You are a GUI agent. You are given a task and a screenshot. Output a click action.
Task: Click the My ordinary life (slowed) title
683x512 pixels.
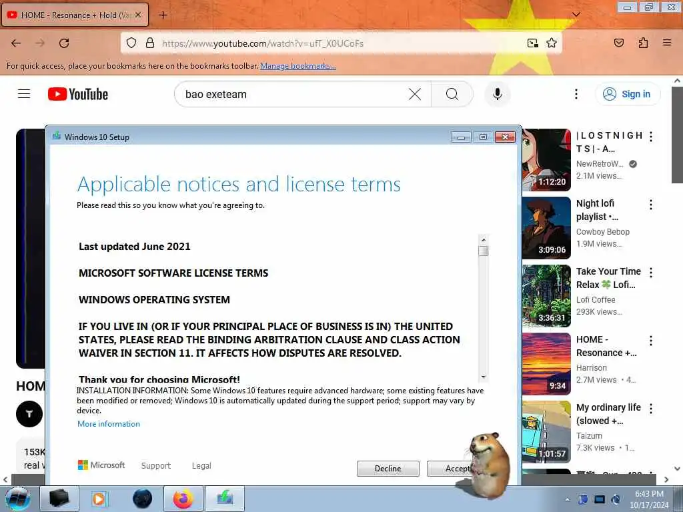point(608,413)
